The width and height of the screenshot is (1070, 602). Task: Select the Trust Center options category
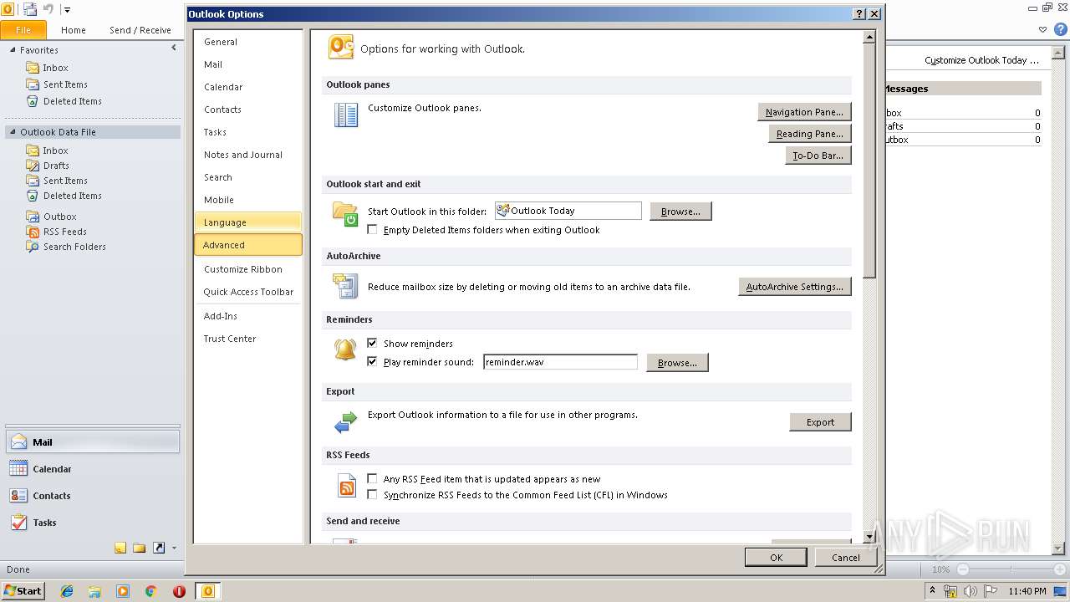(x=248, y=339)
